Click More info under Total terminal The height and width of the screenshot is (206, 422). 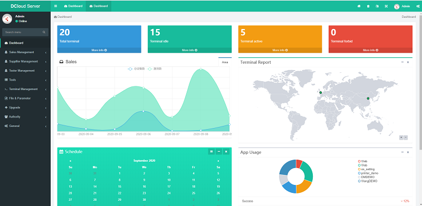[x=99, y=50]
